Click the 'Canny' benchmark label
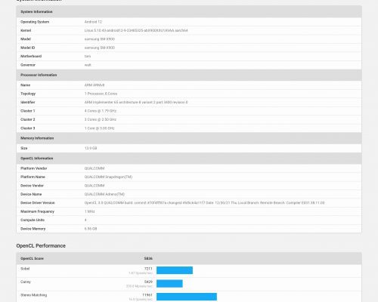This screenshot has width=378, height=302. pos(26,282)
